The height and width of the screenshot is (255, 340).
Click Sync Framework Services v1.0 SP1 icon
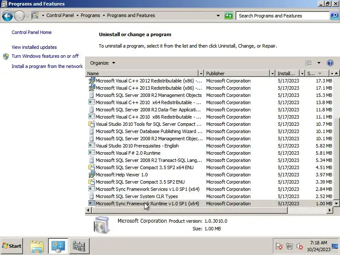(x=92, y=189)
